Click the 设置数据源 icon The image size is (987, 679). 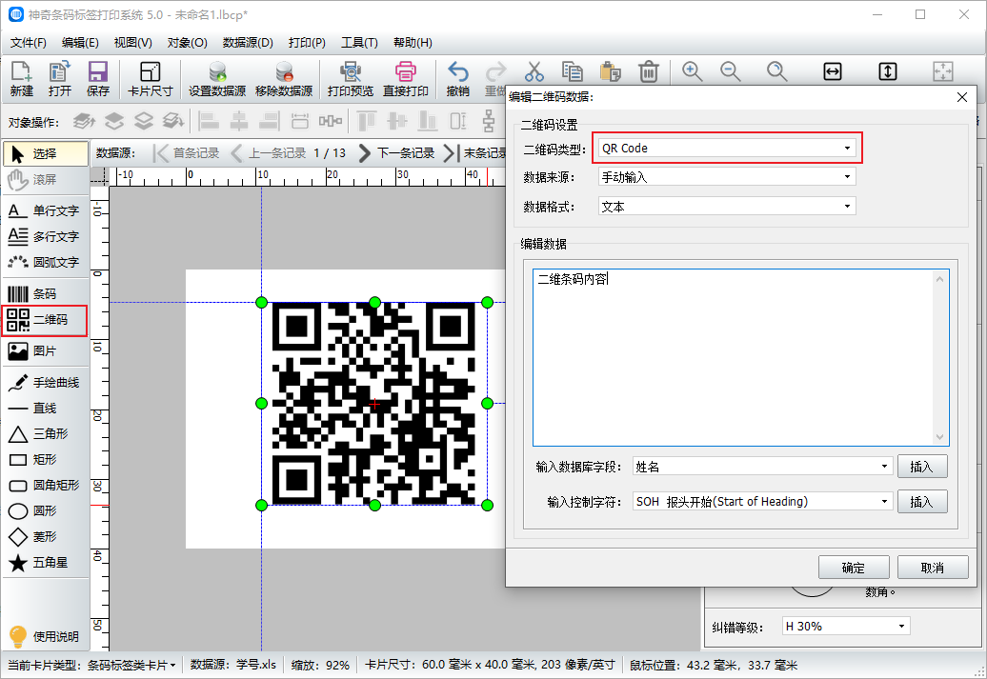[217, 79]
